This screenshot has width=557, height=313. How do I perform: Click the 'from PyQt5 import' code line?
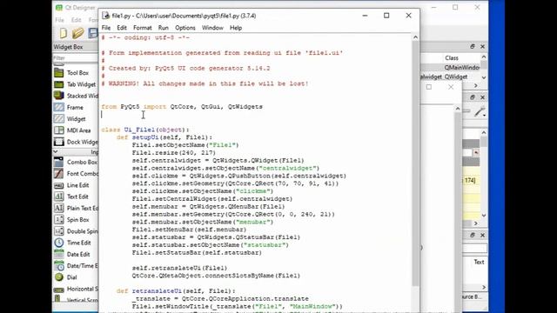click(182, 107)
